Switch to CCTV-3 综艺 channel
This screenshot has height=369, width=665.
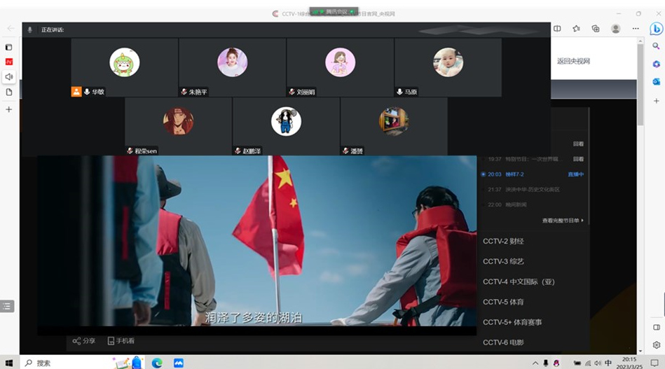[503, 261]
